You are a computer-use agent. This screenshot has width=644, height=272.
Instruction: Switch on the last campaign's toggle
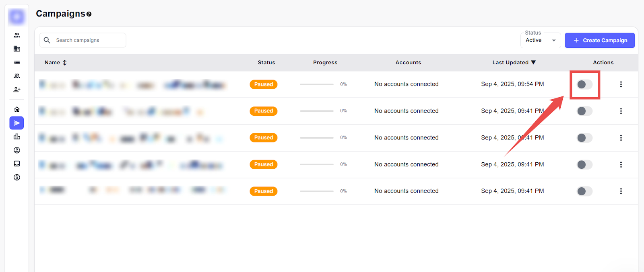tap(584, 191)
